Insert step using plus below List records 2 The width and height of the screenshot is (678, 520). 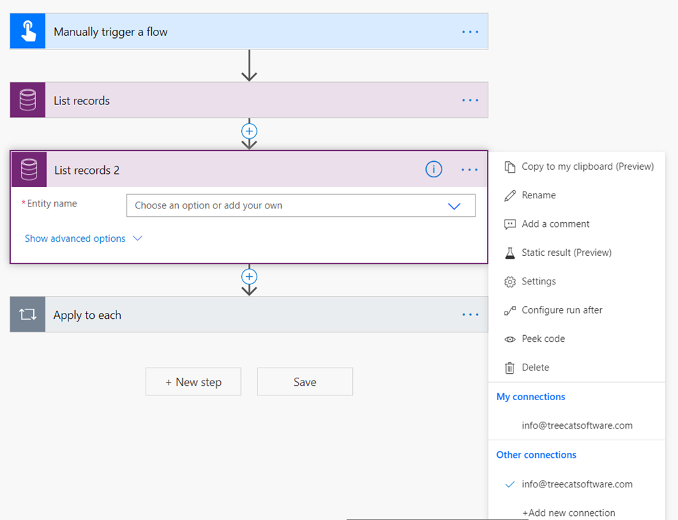click(249, 277)
